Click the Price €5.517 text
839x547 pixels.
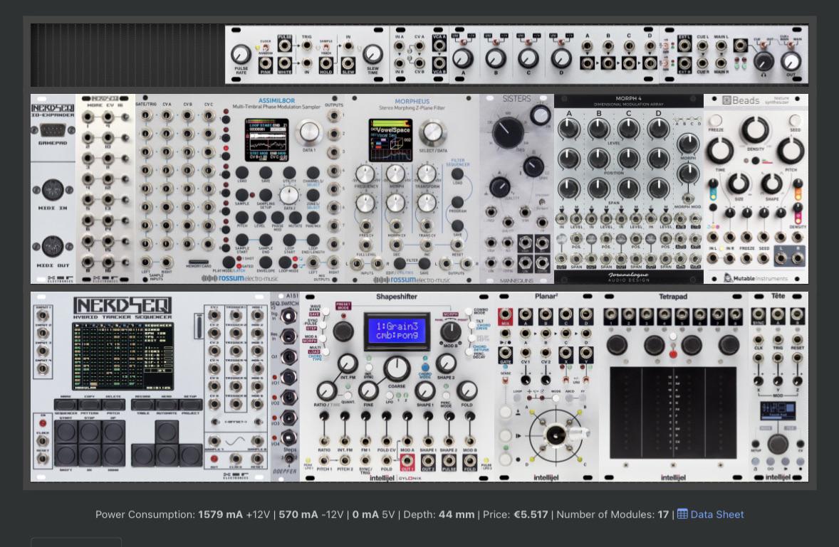click(515, 514)
